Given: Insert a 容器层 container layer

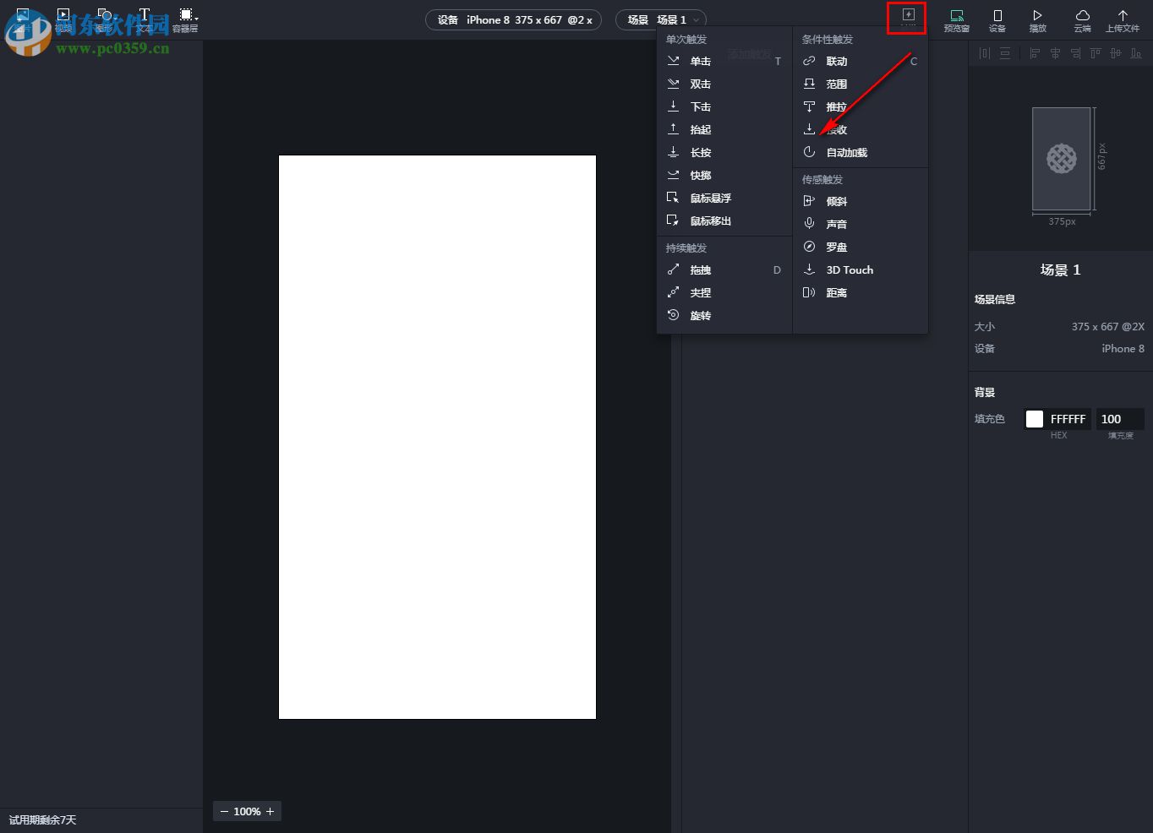Looking at the screenshot, I should pyautogui.click(x=186, y=14).
